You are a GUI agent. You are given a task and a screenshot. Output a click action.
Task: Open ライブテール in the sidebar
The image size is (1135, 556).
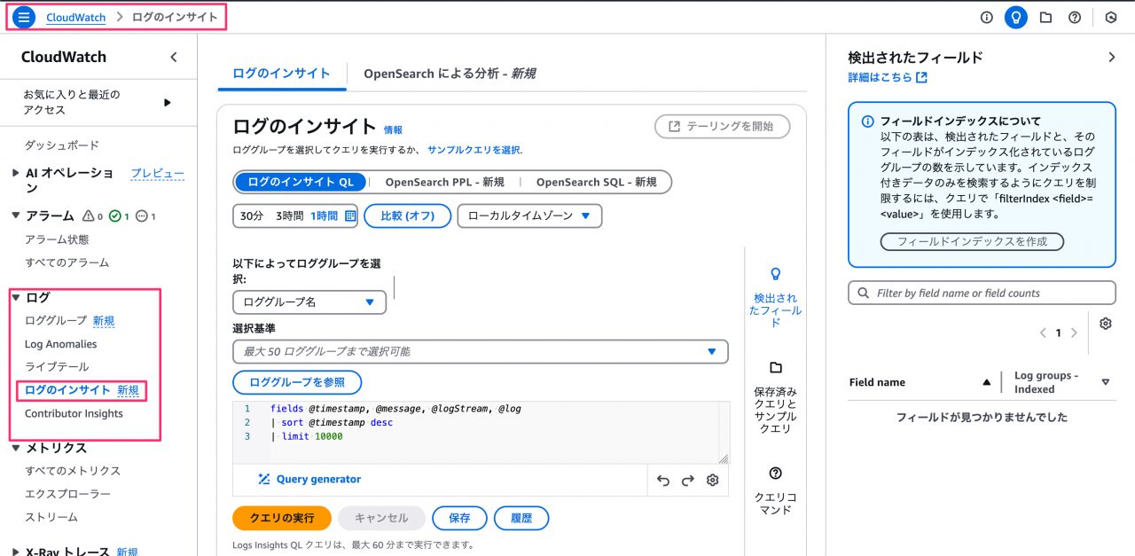tap(57, 367)
